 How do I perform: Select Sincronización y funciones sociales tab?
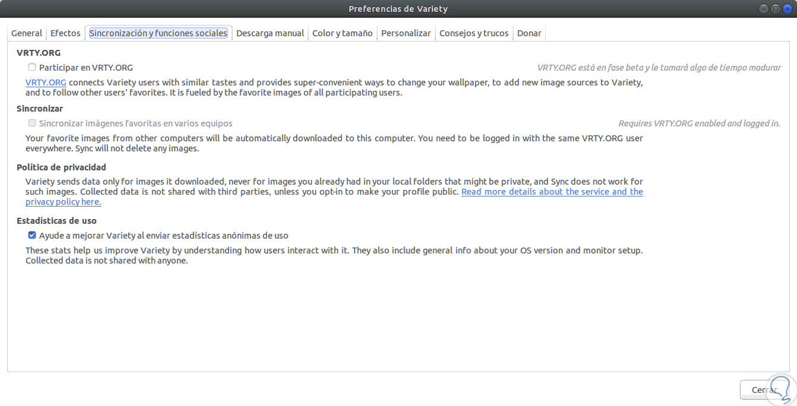(x=158, y=33)
